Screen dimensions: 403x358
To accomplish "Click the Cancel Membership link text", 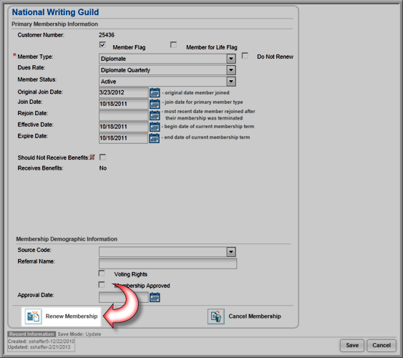I will 255,316.
